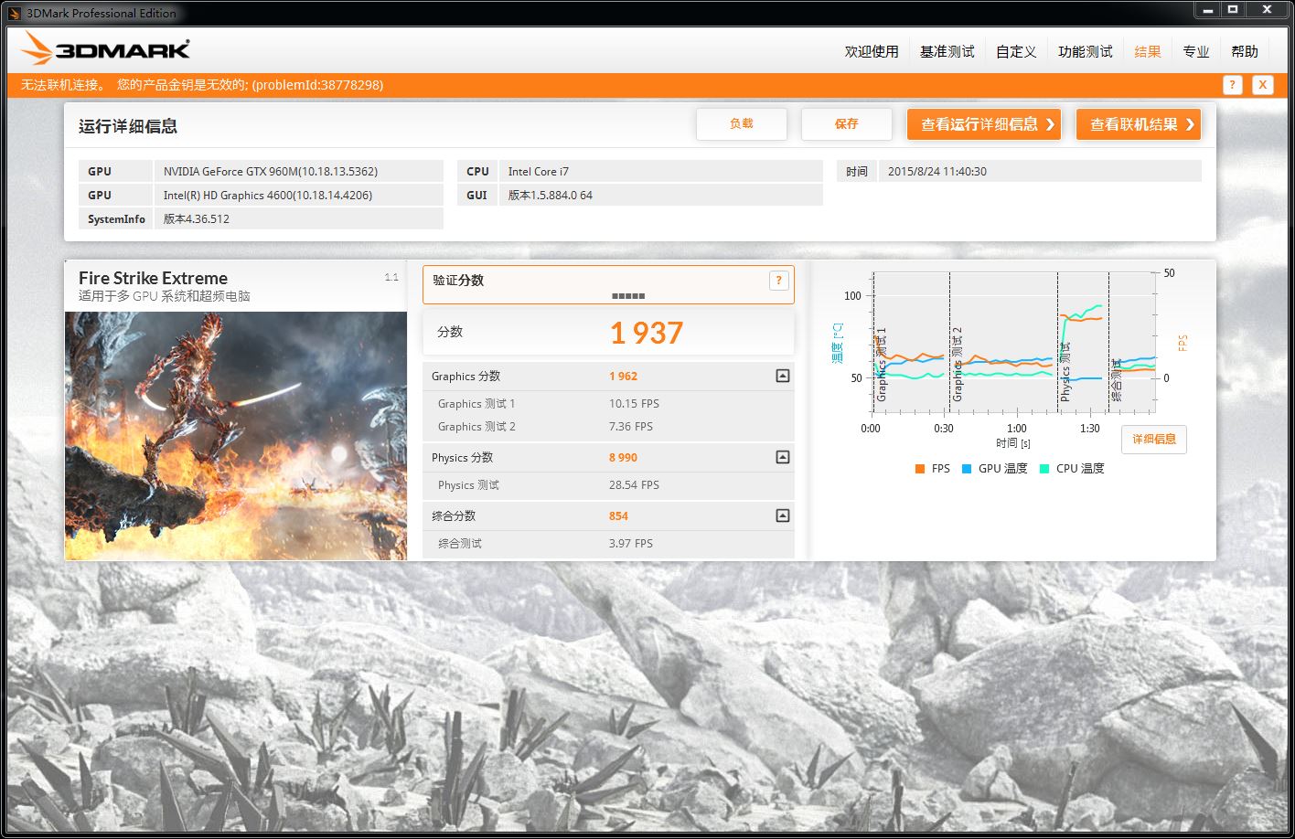Collapse the Physics 分数 section
Viewport: 1295px width, 839px height.
782,457
